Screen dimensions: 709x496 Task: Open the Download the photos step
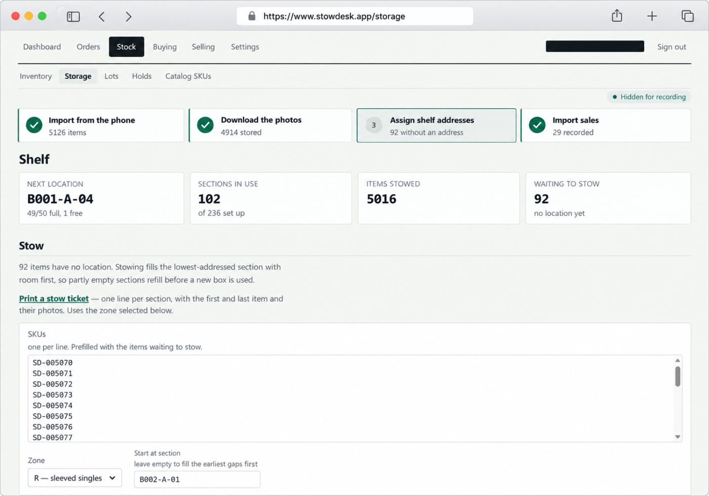click(x=270, y=126)
